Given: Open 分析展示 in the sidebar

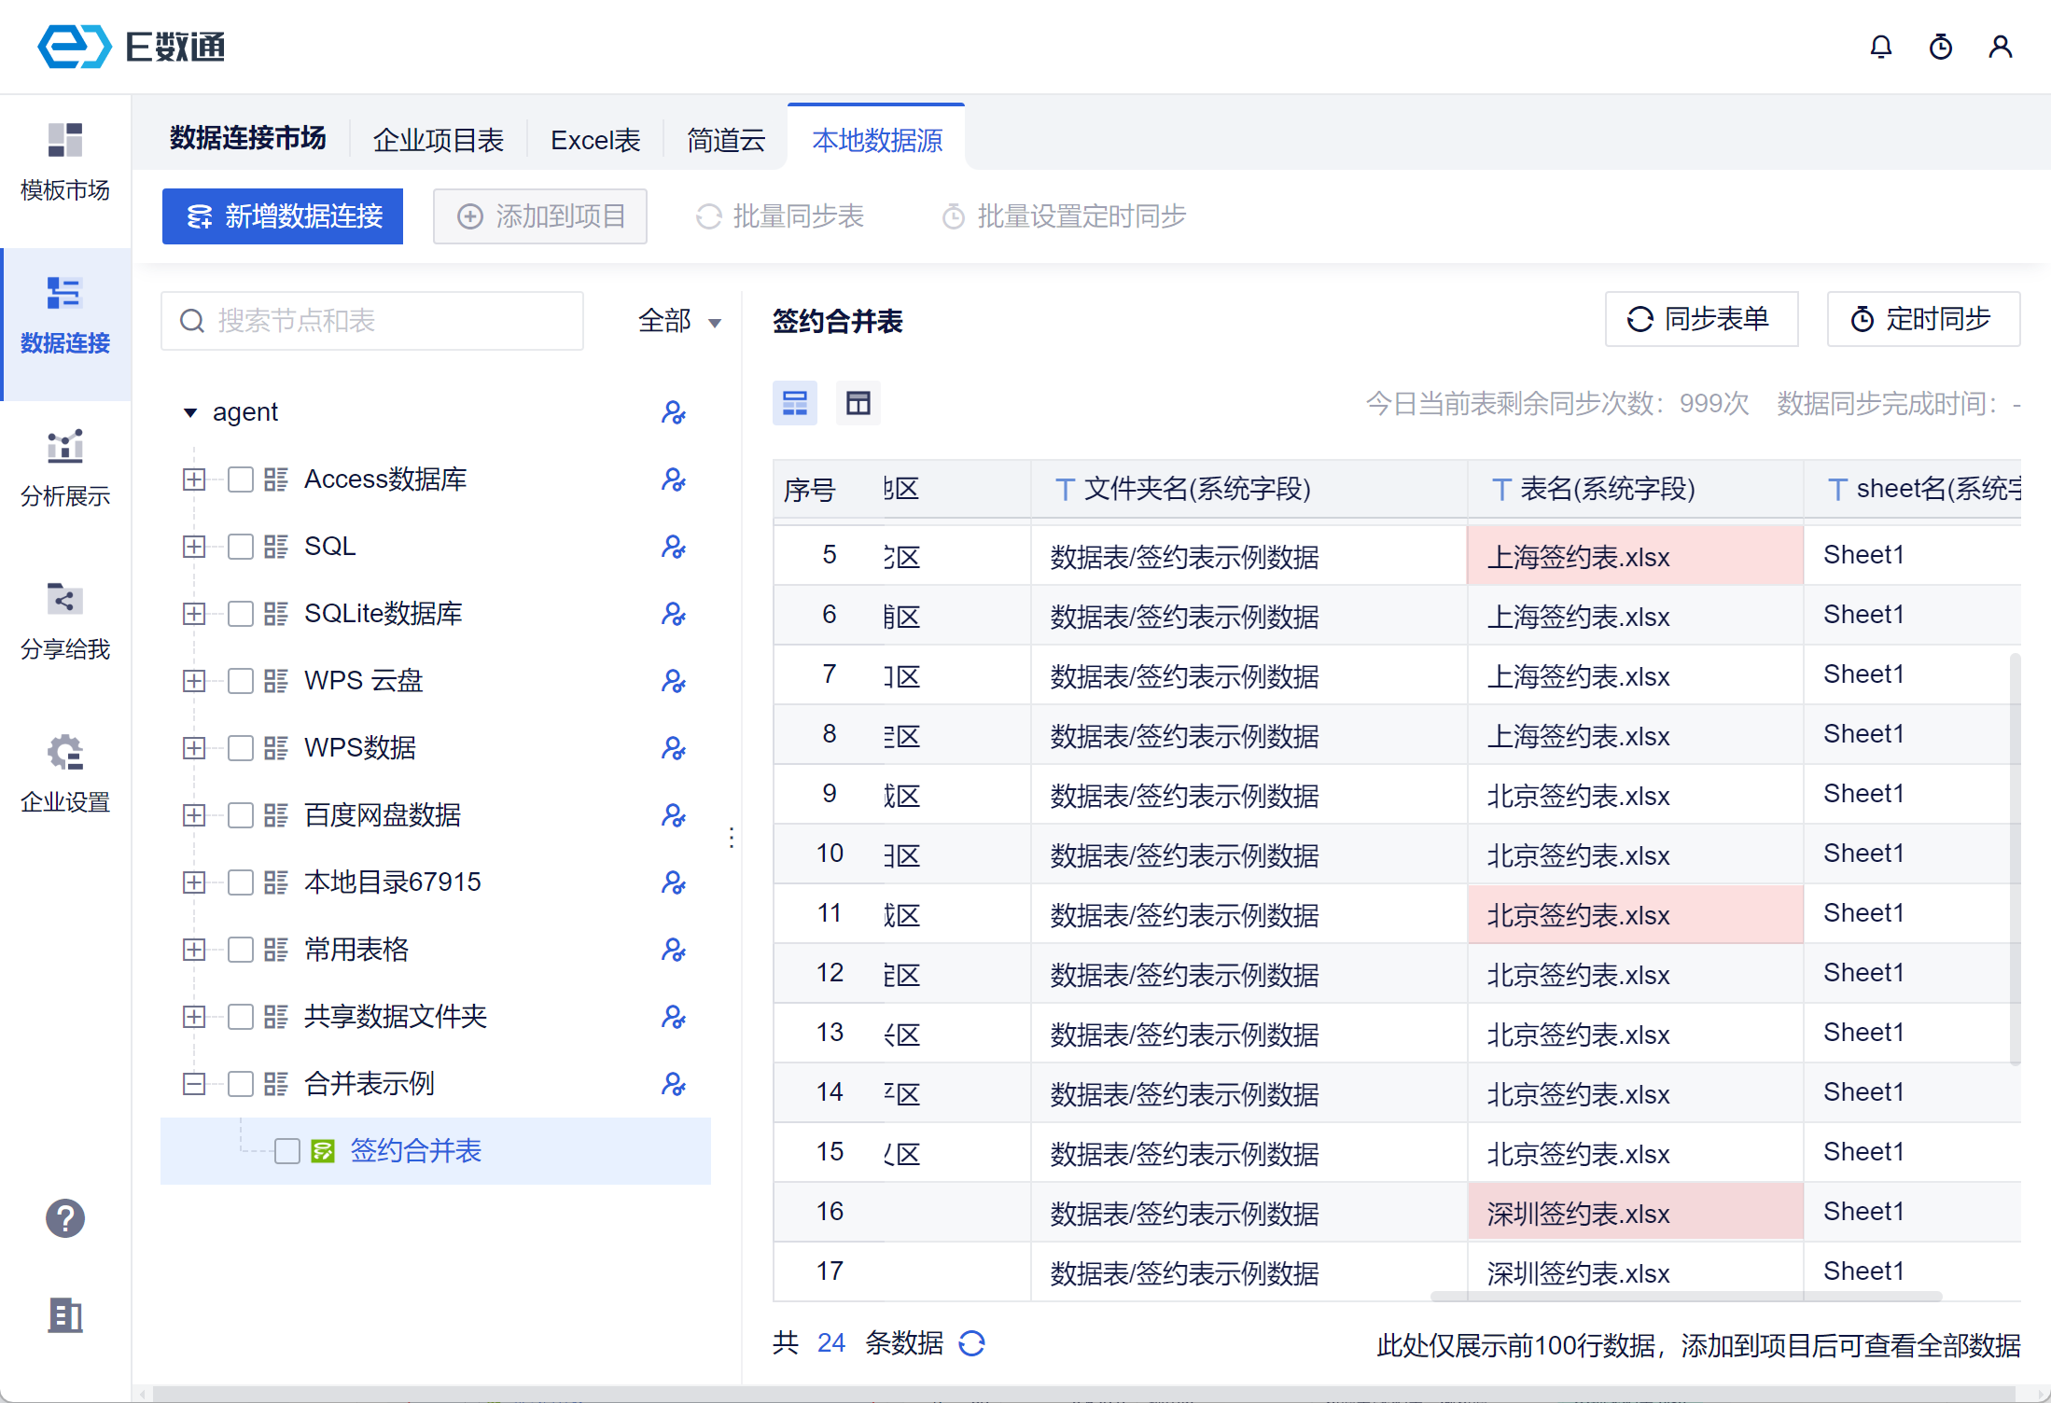Looking at the screenshot, I should [65, 466].
